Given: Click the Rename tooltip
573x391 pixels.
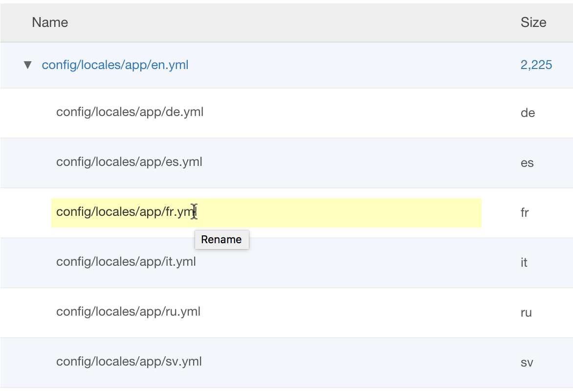Looking at the screenshot, I should pos(221,240).
